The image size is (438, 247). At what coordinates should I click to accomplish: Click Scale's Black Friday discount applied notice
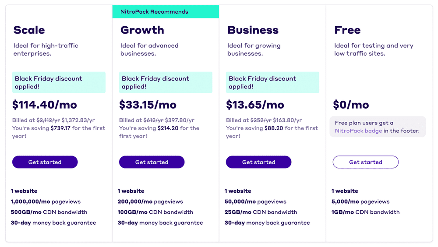point(59,82)
